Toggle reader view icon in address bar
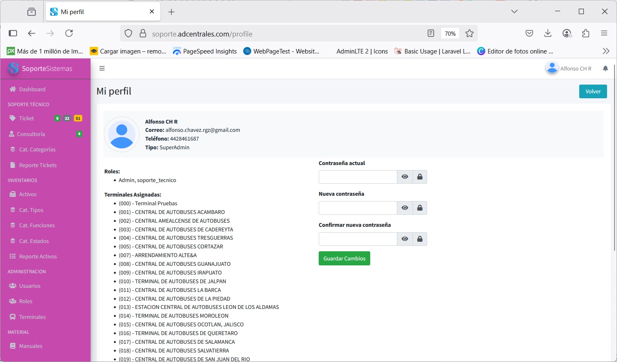 pos(431,34)
